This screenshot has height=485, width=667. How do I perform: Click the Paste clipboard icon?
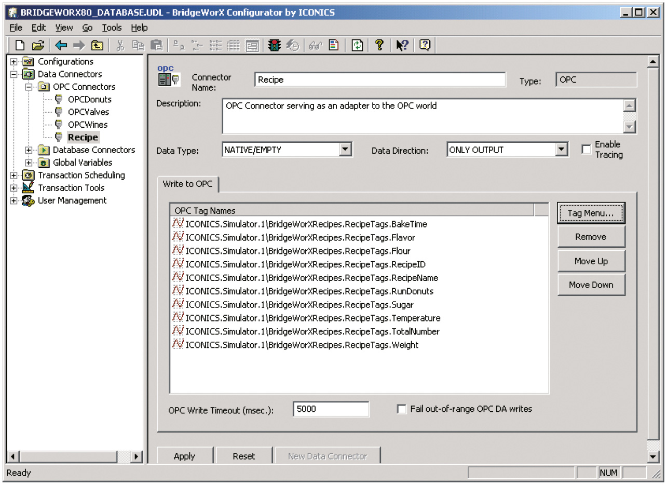coord(156,45)
